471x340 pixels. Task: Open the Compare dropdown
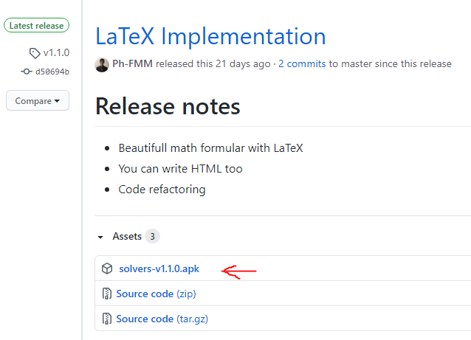pyautogui.click(x=38, y=100)
